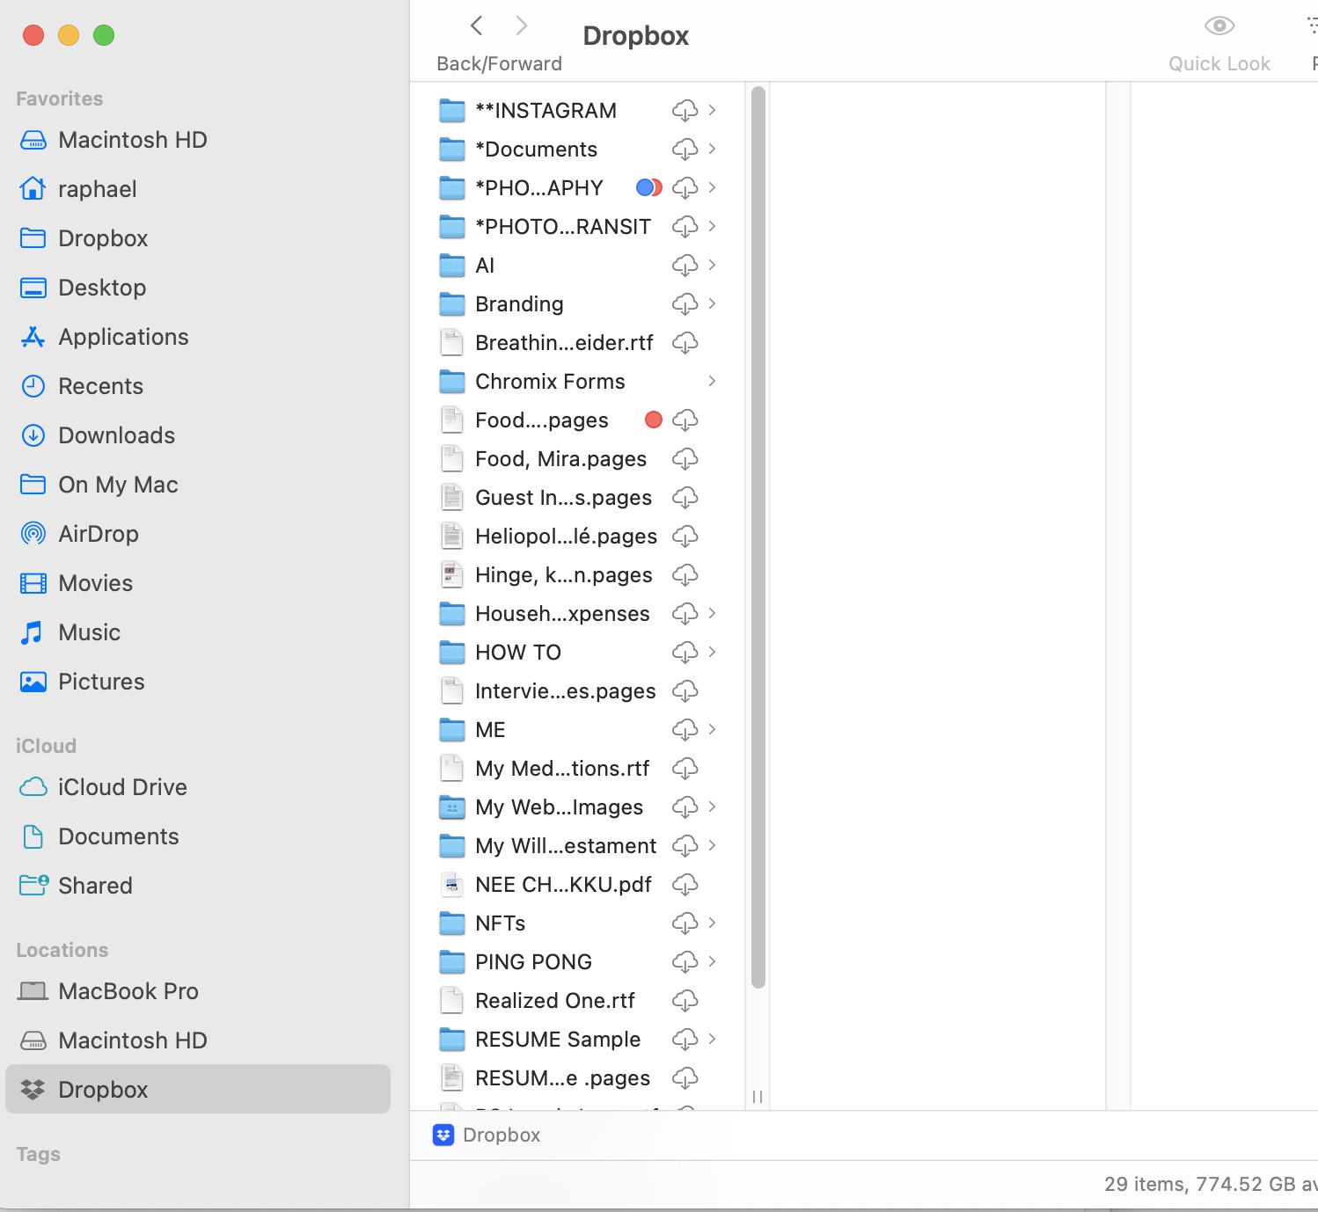The height and width of the screenshot is (1212, 1318).
Task: Open AirDrop from the sidebar
Action: pos(198,534)
